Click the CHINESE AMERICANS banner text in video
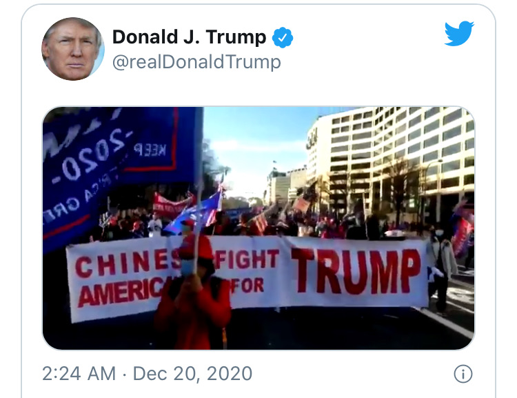517x398 pixels. [x=123, y=281]
